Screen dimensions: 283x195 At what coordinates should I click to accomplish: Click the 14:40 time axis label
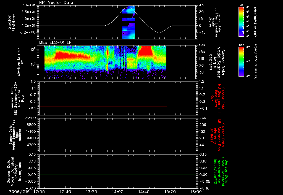click(x=144, y=192)
